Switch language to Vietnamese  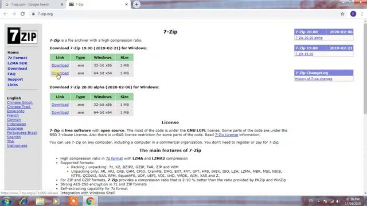(x=17, y=145)
